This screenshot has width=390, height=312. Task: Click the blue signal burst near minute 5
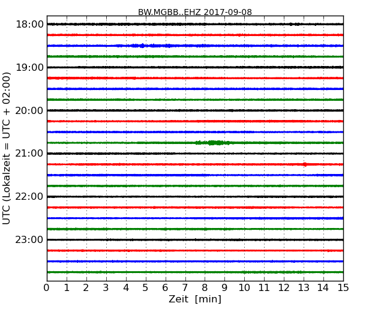pos(144,46)
